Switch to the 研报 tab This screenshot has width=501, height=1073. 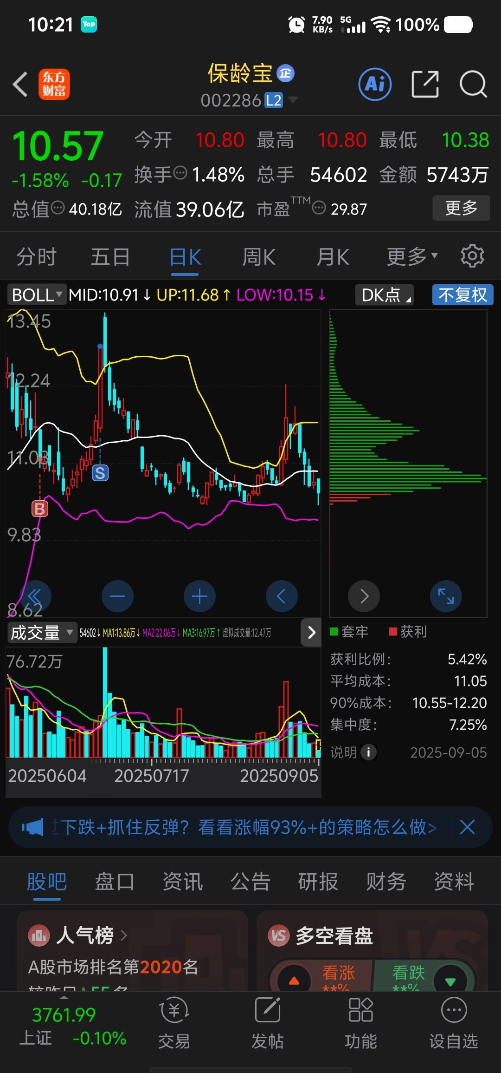point(318,882)
